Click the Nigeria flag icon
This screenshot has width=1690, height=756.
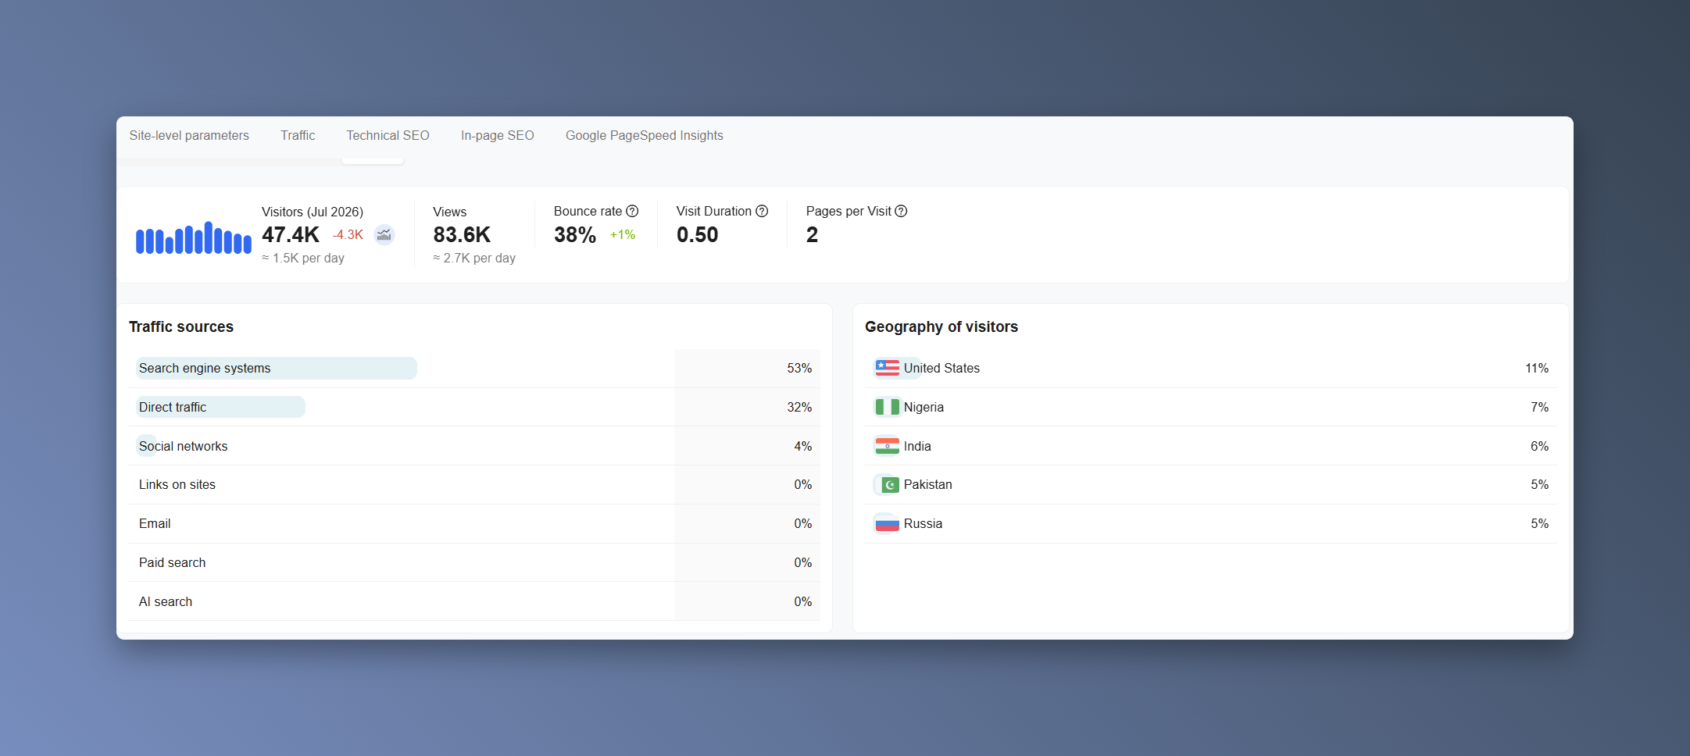887,407
